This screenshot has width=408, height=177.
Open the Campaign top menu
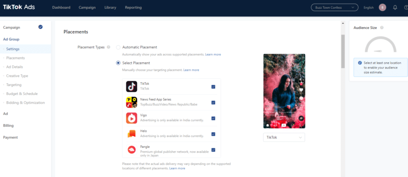click(x=87, y=8)
